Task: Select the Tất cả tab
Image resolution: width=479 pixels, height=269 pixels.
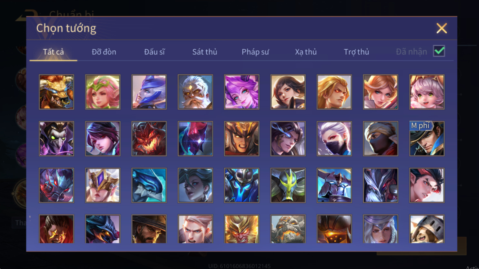Action: (53, 52)
